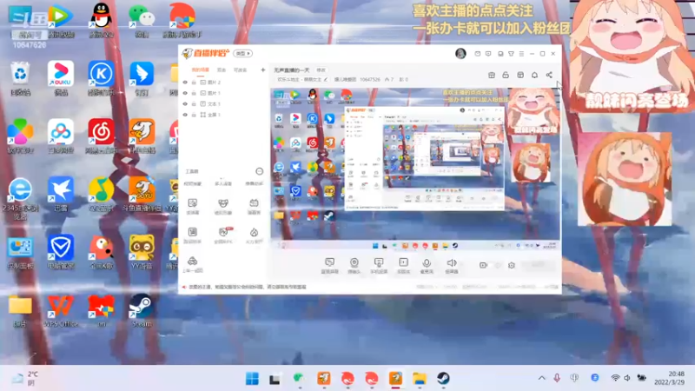Select the 文本 1 source row
Screen dimensions: 695x391
(224, 103)
